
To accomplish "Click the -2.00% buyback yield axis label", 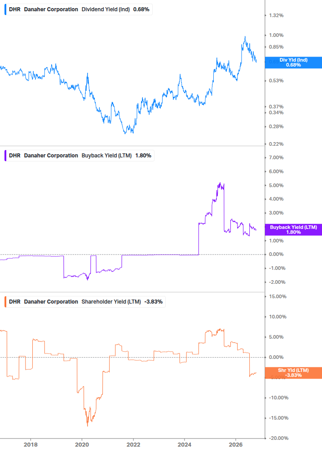I will click(x=277, y=282).
